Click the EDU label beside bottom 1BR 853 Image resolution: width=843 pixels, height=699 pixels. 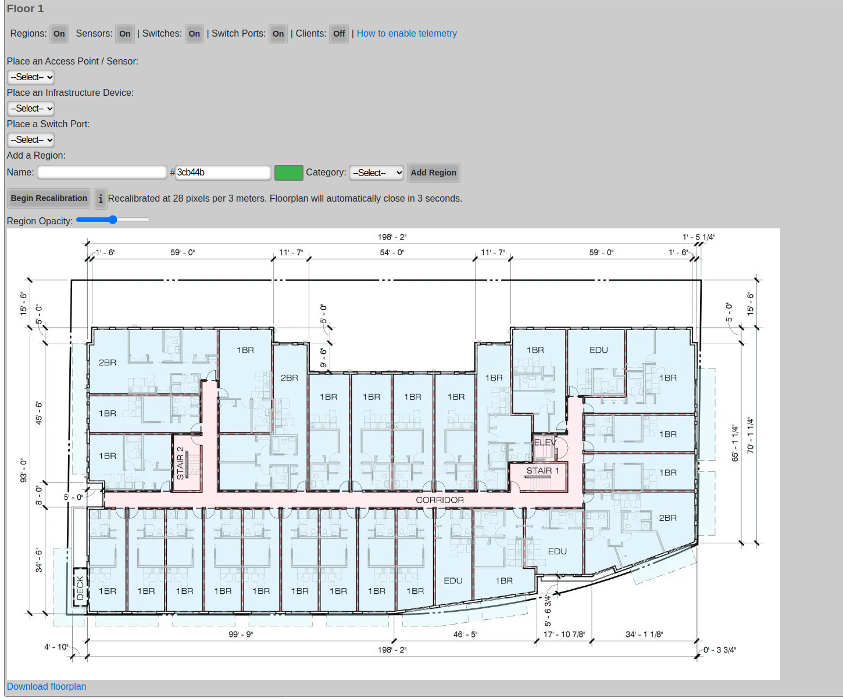tap(453, 581)
